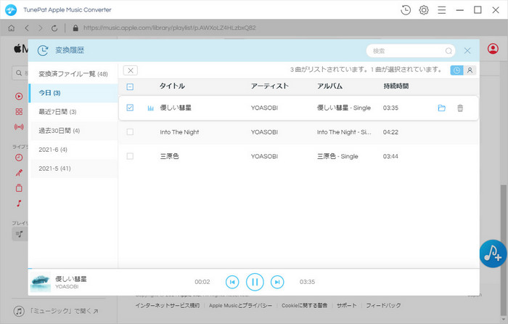Open the conversion history clock icon in title bar

pyautogui.click(x=405, y=10)
